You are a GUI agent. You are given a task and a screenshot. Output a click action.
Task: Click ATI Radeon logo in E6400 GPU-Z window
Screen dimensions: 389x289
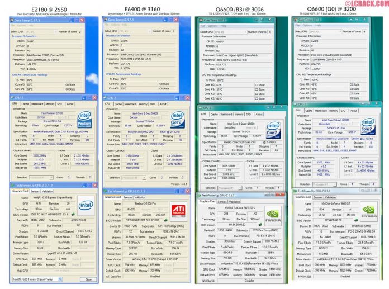click(178, 210)
